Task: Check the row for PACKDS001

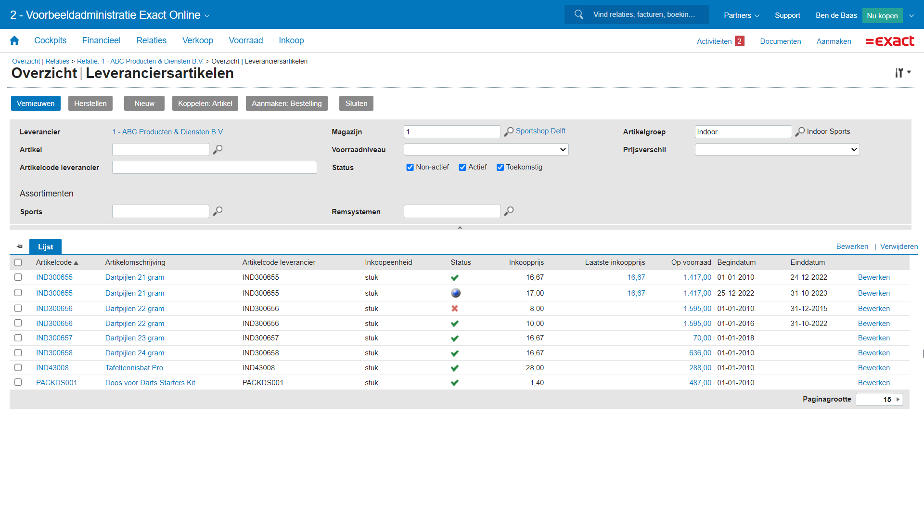Action: (18, 382)
